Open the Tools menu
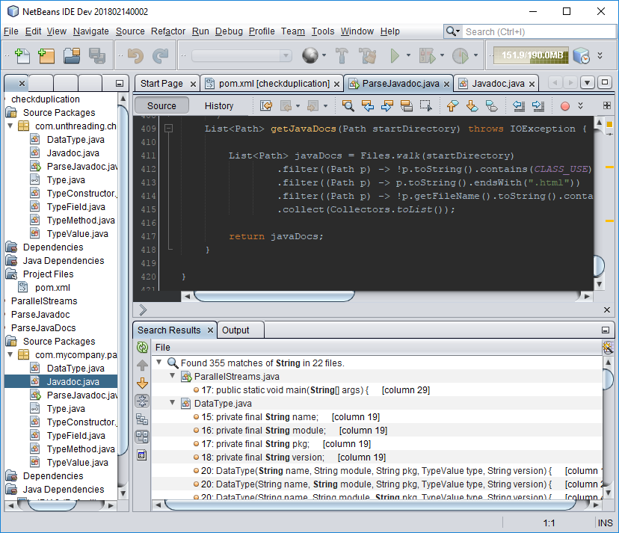The width and height of the screenshot is (619, 533). [322, 31]
